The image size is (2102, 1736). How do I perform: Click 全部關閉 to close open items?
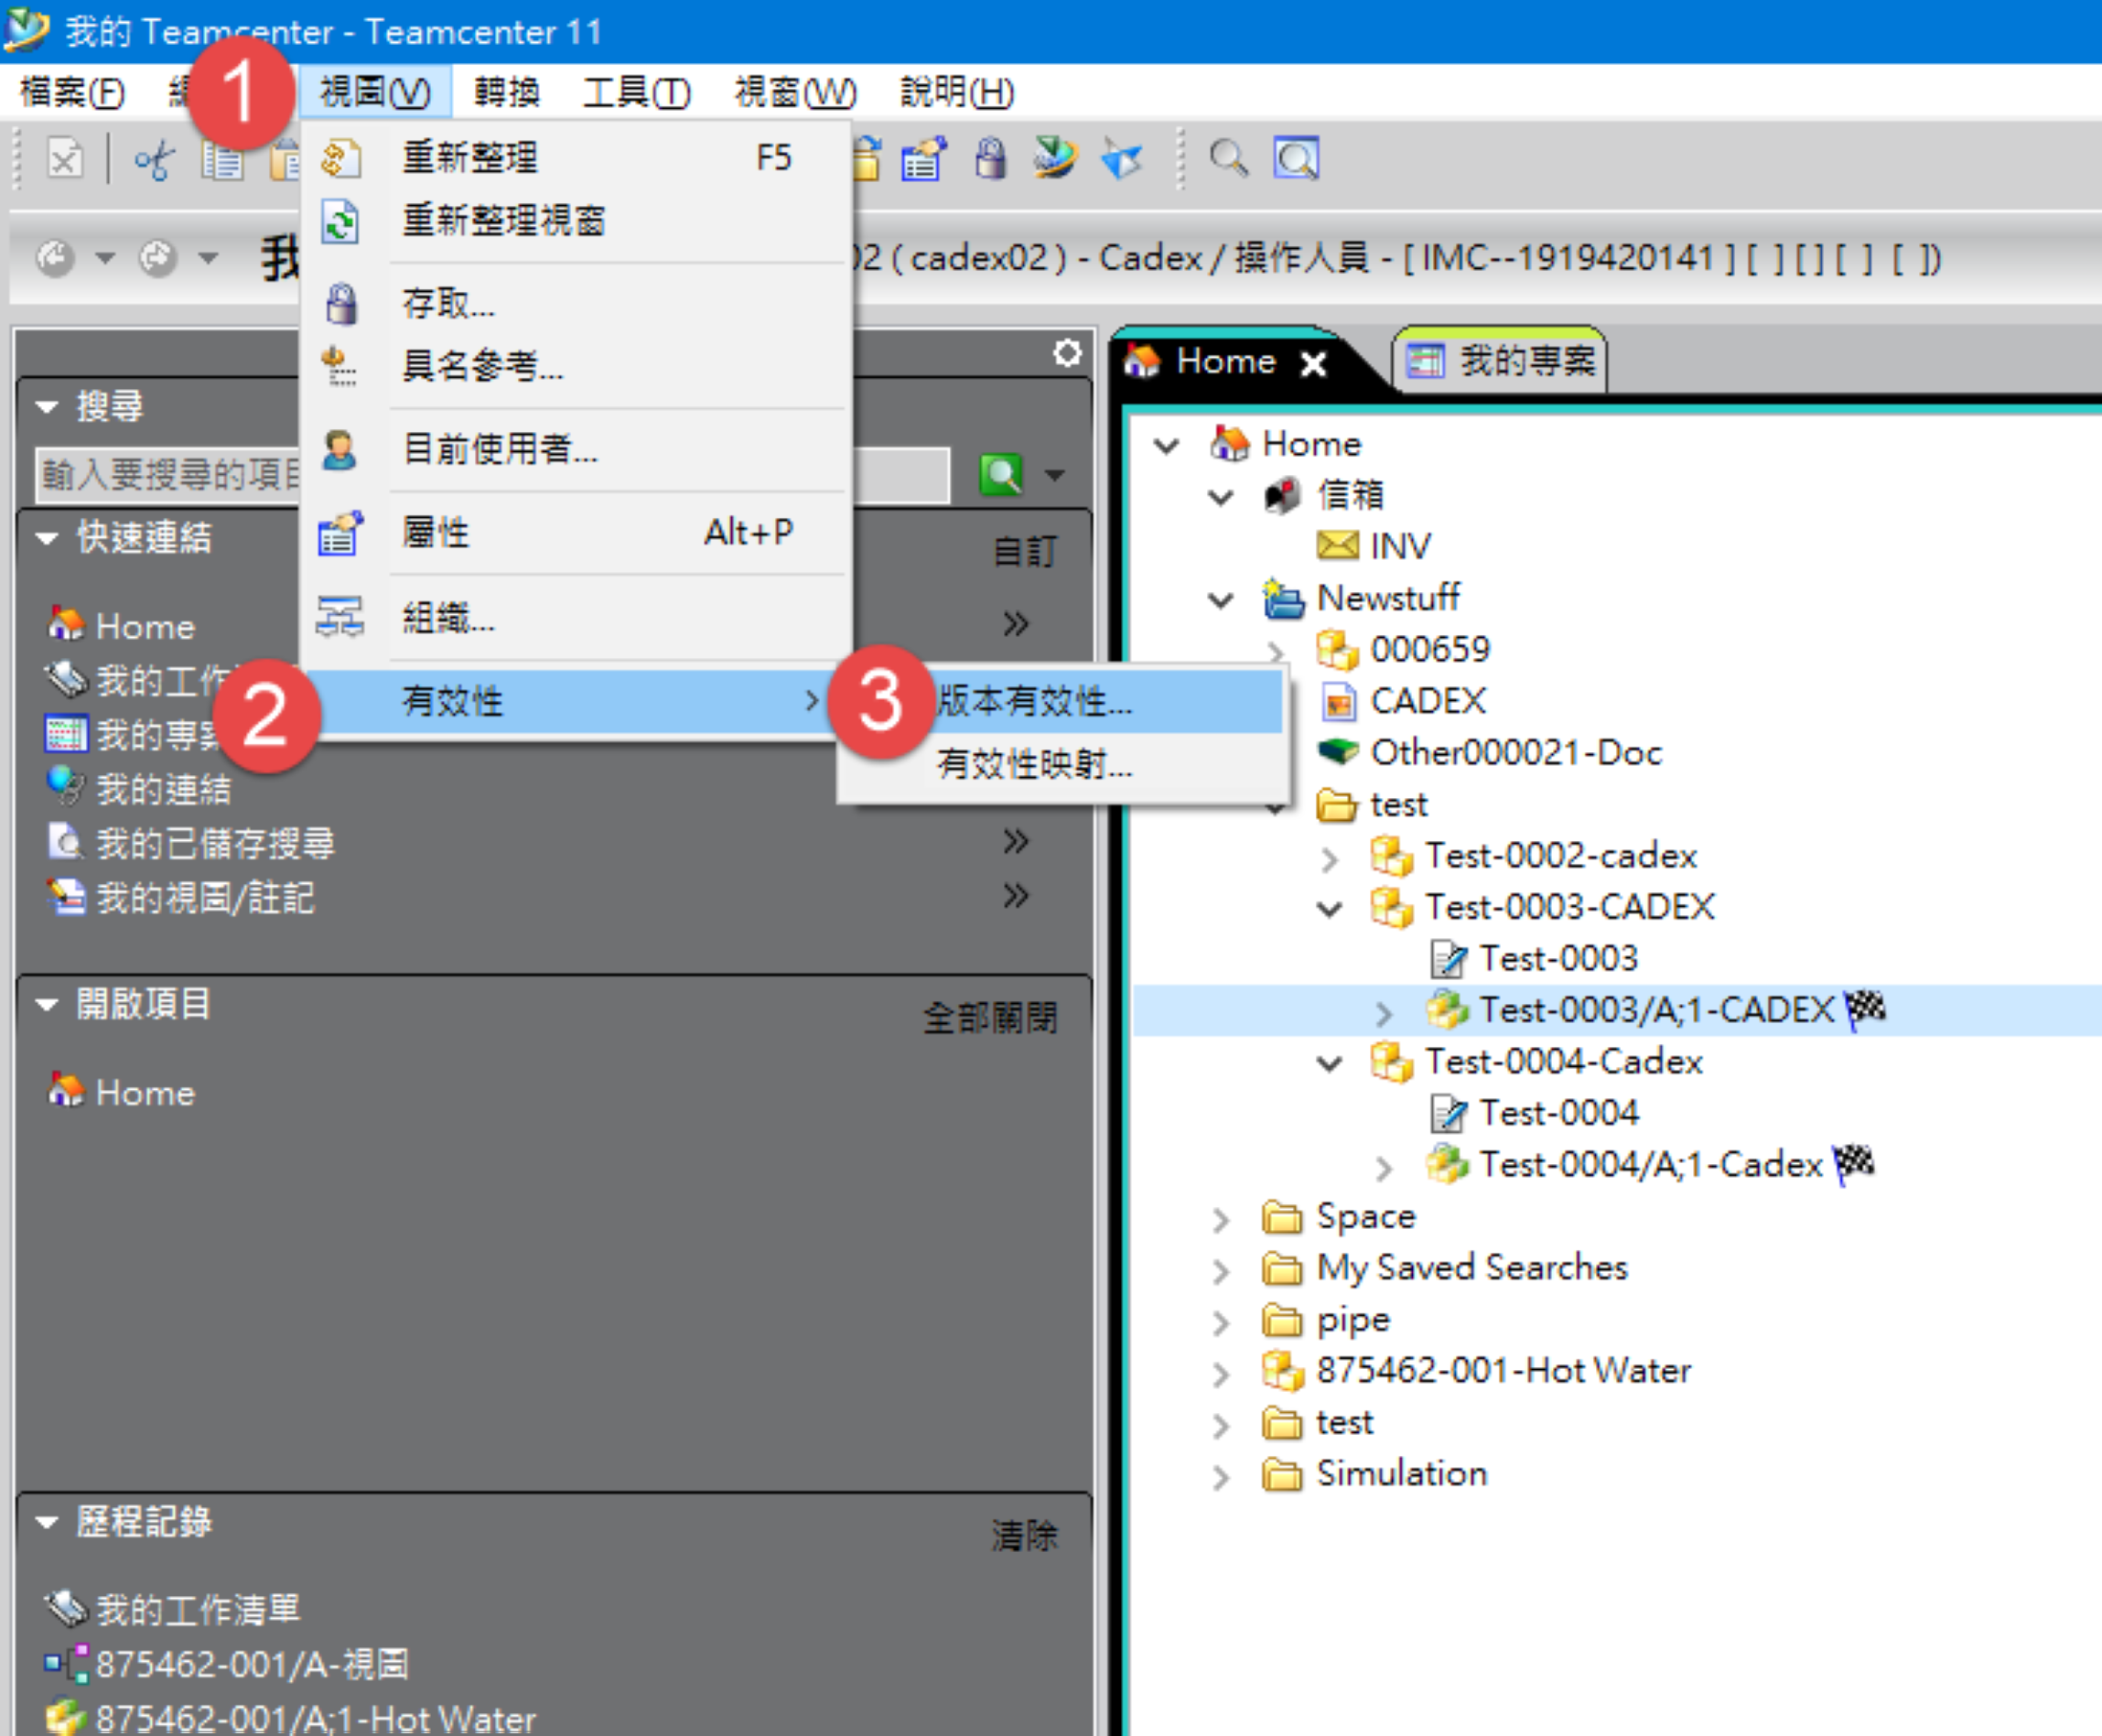990,1017
